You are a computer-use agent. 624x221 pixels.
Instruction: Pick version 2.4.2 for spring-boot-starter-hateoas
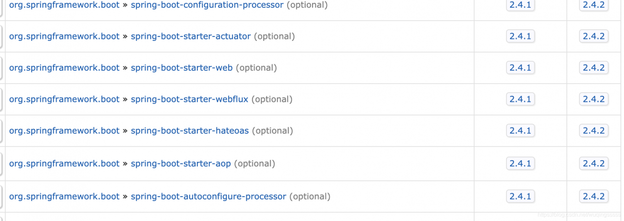pyautogui.click(x=593, y=130)
